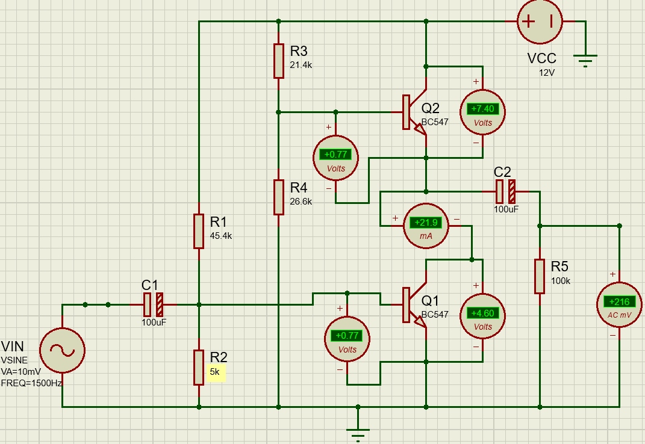This screenshot has width=645, height=444.
Task: Click the Q1 reference label
Action: pyautogui.click(x=430, y=301)
